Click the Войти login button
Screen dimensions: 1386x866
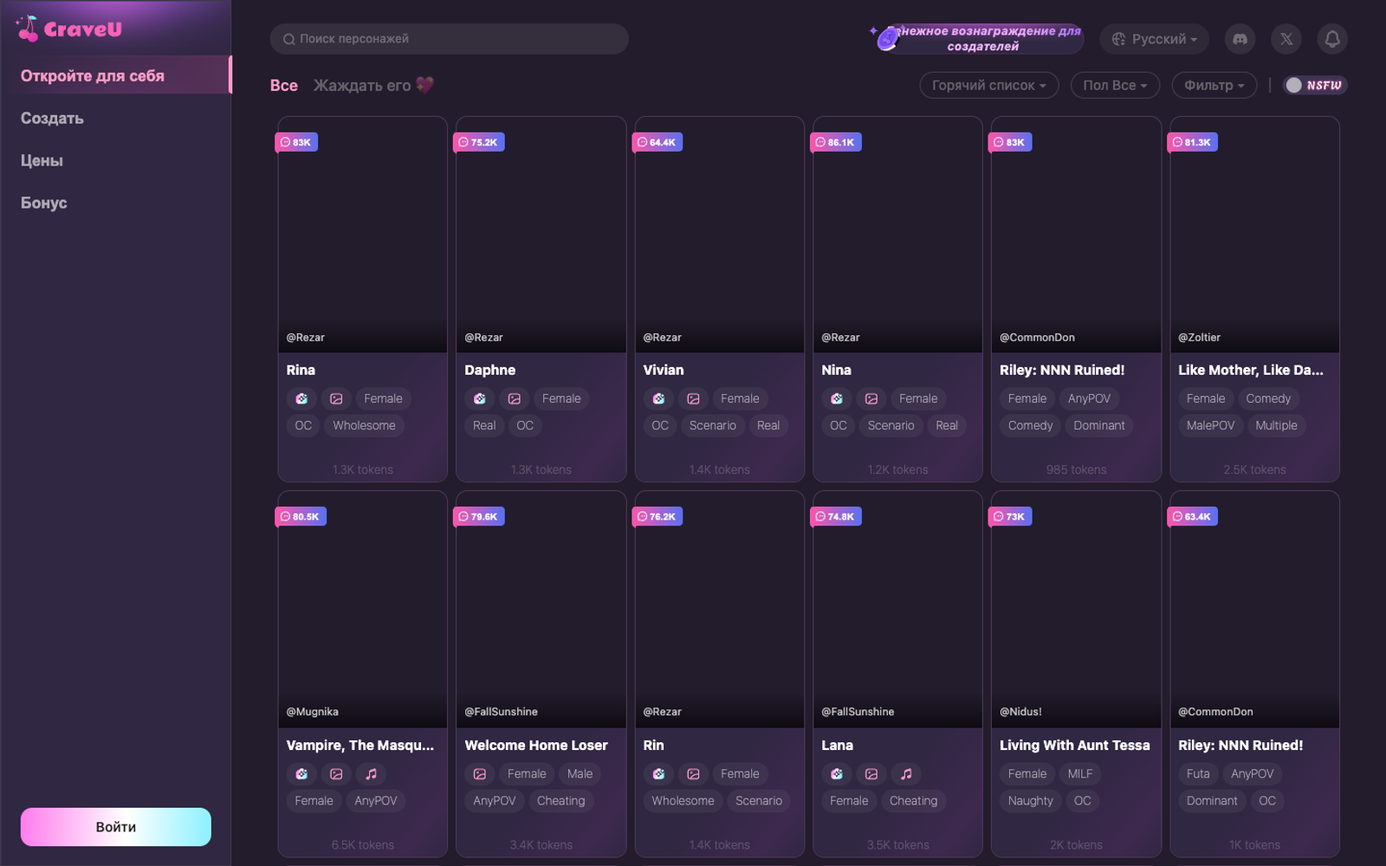pyautogui.click(x=116, y=827)
